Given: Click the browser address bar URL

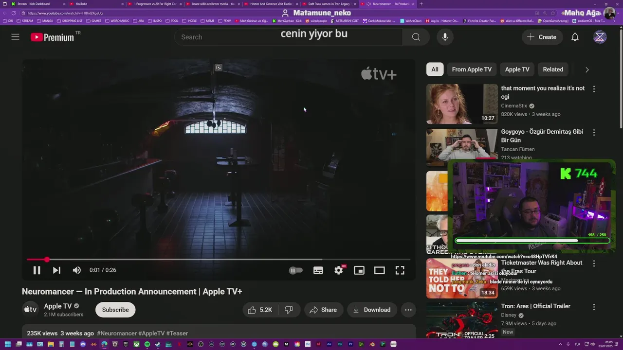Looking at the screenshot, I should click(65, 13).
